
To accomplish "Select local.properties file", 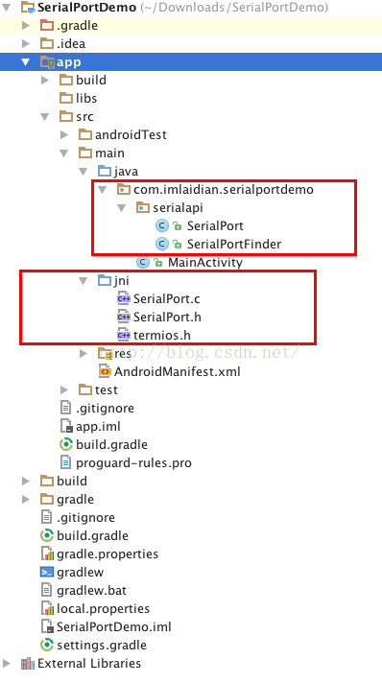I will pyautogui.click(x=95, y=608).
